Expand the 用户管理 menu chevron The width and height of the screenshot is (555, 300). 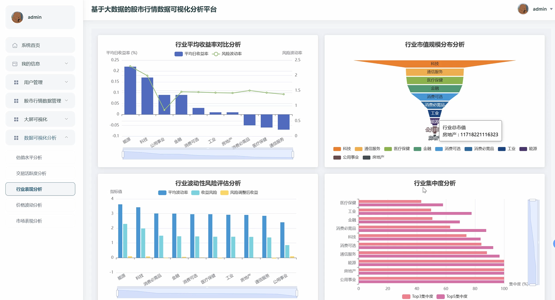click(66, 82)
